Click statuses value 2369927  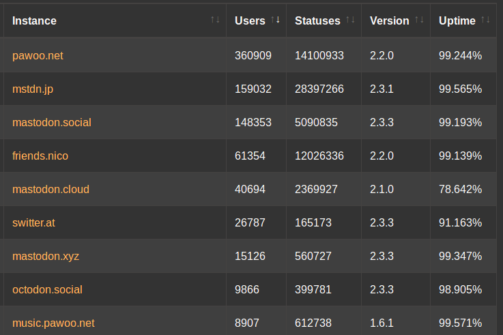click(316, 189)
